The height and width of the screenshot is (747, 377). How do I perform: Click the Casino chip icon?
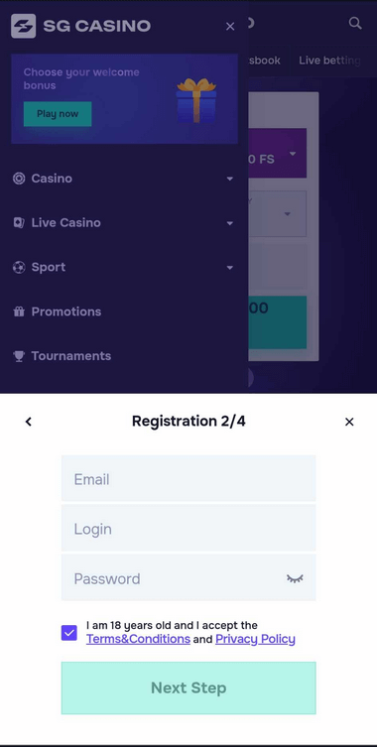19,179
